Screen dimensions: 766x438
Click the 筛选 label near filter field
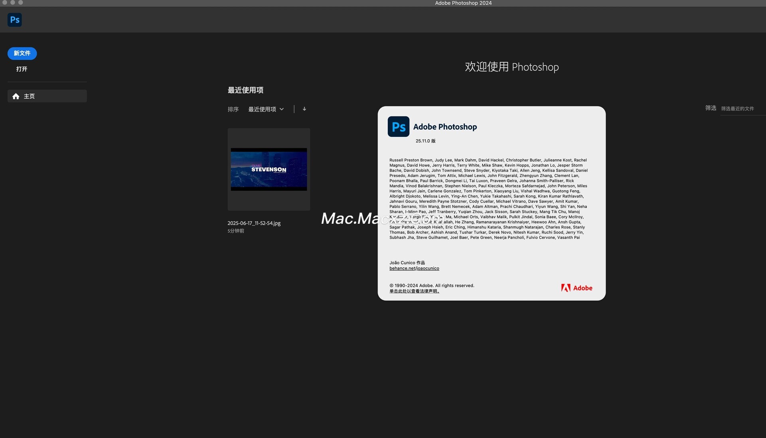pyautogui.click(x=711, y=108)
